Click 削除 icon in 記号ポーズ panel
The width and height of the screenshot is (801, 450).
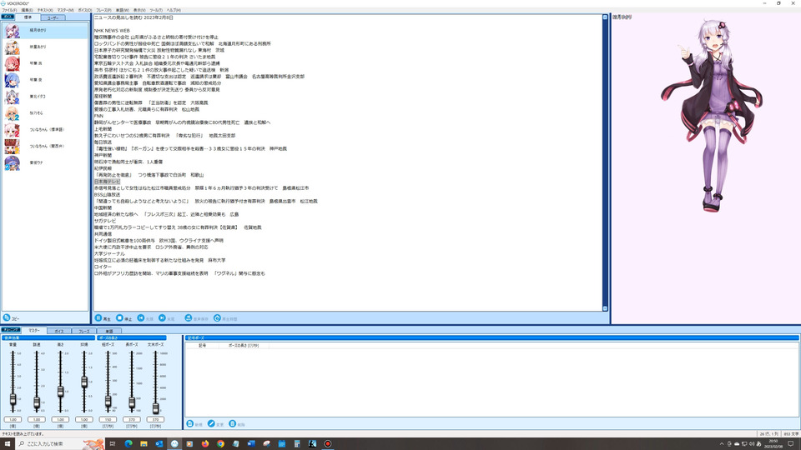(233, 423)
